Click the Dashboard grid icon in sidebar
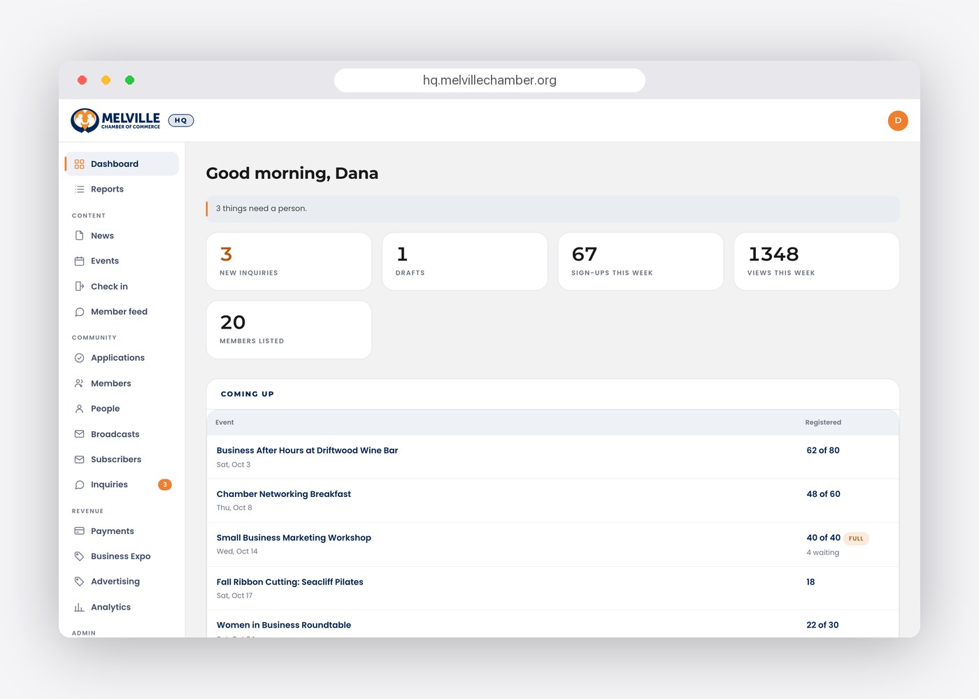This screenshot has width=979, height=699. [x=79, y=164]
